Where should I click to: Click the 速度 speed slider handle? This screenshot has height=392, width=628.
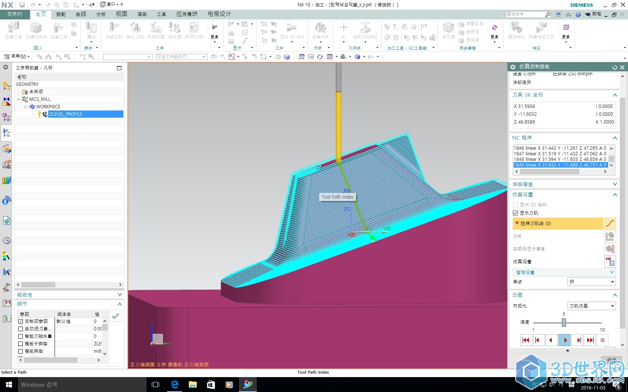(x=564, y=323)
